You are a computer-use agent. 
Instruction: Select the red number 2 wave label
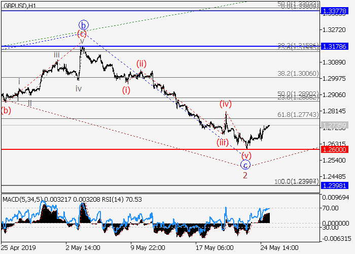point(245,175)
